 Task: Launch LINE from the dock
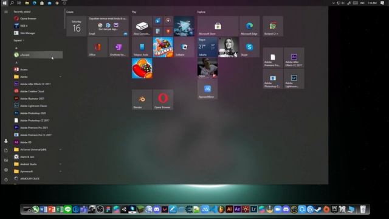click(67, 209)
